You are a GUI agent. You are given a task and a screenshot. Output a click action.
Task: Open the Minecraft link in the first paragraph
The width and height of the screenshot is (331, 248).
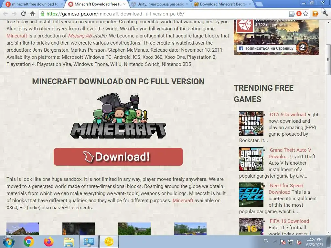point(17,36)
